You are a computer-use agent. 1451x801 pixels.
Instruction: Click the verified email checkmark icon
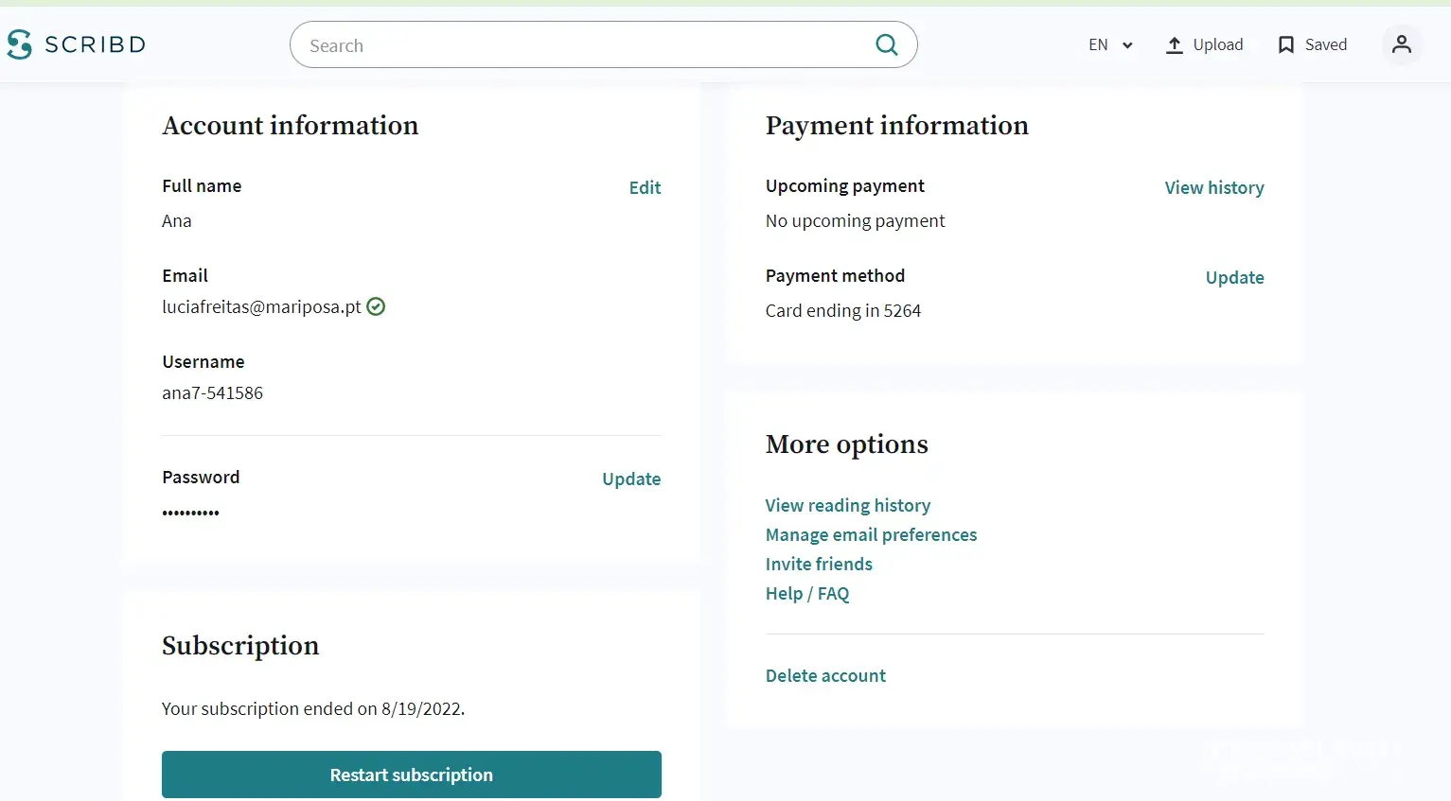click(x=376, y=306)
